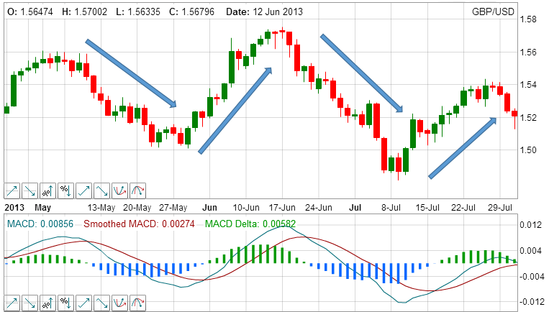Choose the turn-up checkmark arrow icon in the MACD panel toolbar
The image size is (549, 312).
click(x=83, y=303)
